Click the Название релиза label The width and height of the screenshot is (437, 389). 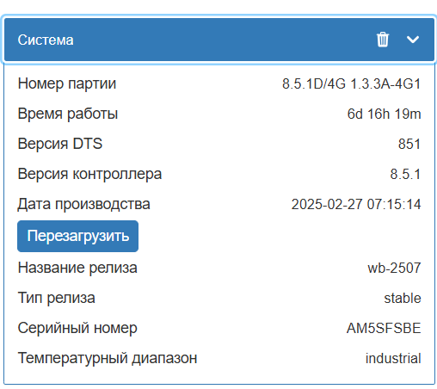pyautogui.click(x=77, y=268)
